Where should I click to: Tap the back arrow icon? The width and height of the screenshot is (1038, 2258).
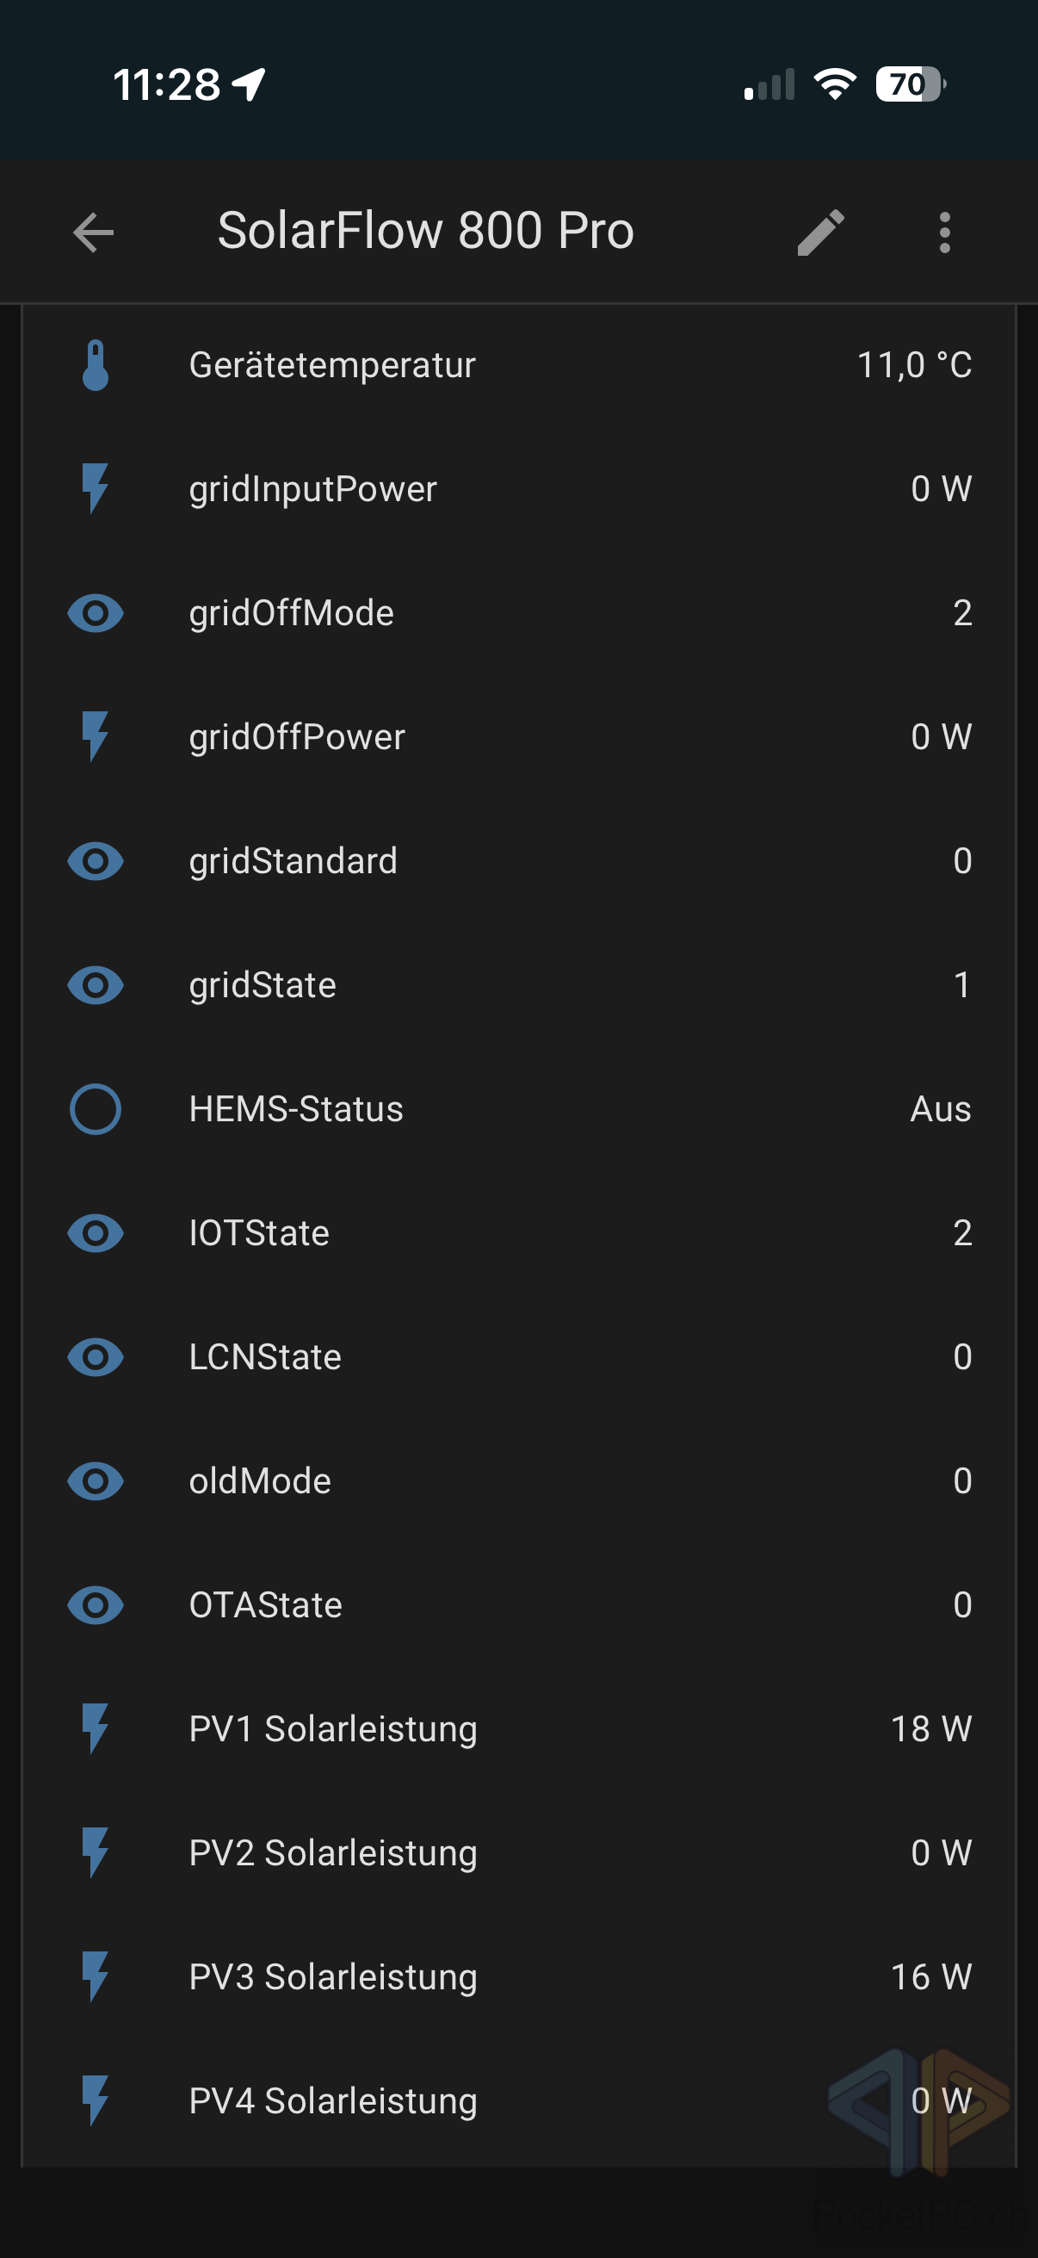click(x=94, y=233)
